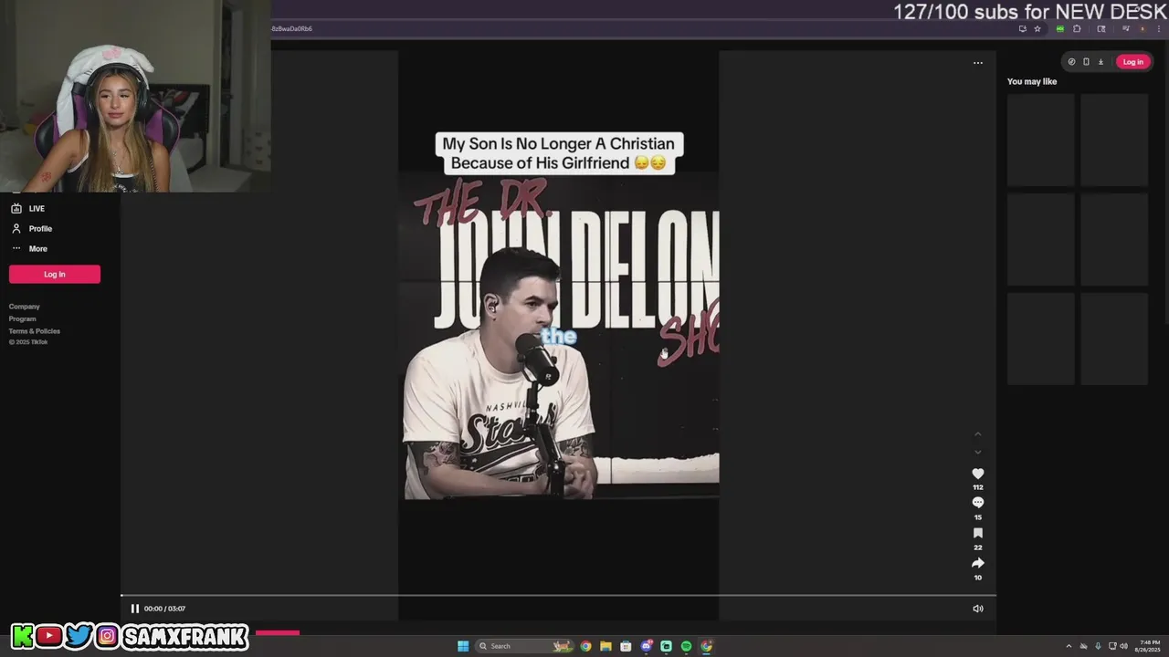Click the top-right Log in button
Screen dimensions: 1169x657
click(1133, 62)
